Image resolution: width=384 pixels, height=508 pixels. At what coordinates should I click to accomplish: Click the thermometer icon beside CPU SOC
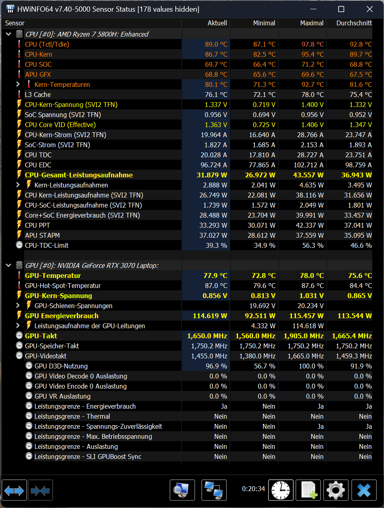tap(19, 64)
